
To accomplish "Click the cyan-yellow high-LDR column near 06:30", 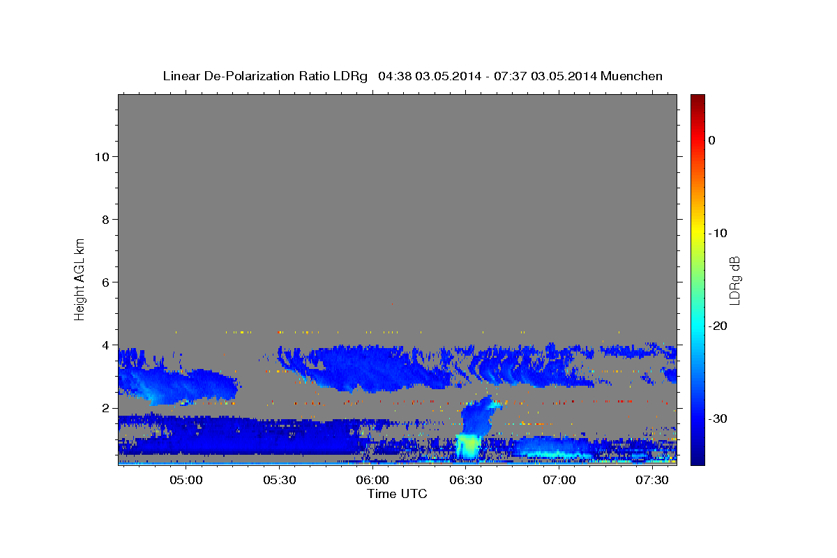I will click(x=468, y=446).
